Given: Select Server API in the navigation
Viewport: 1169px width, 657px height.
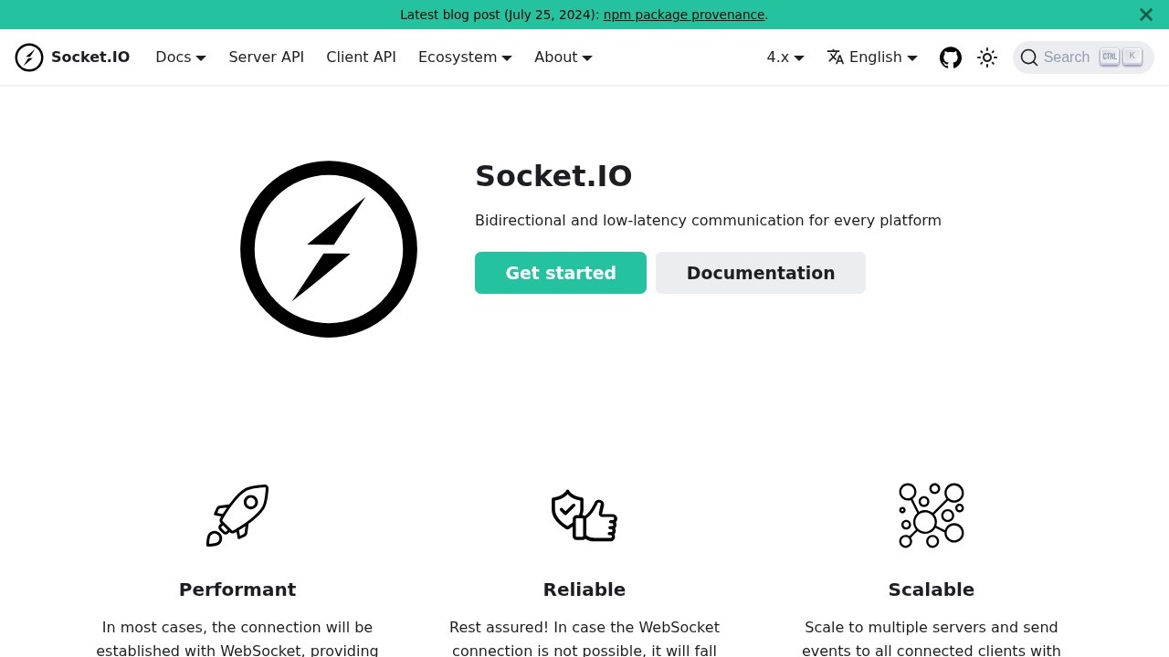Looking at the screenshot, I should point(266,57).
